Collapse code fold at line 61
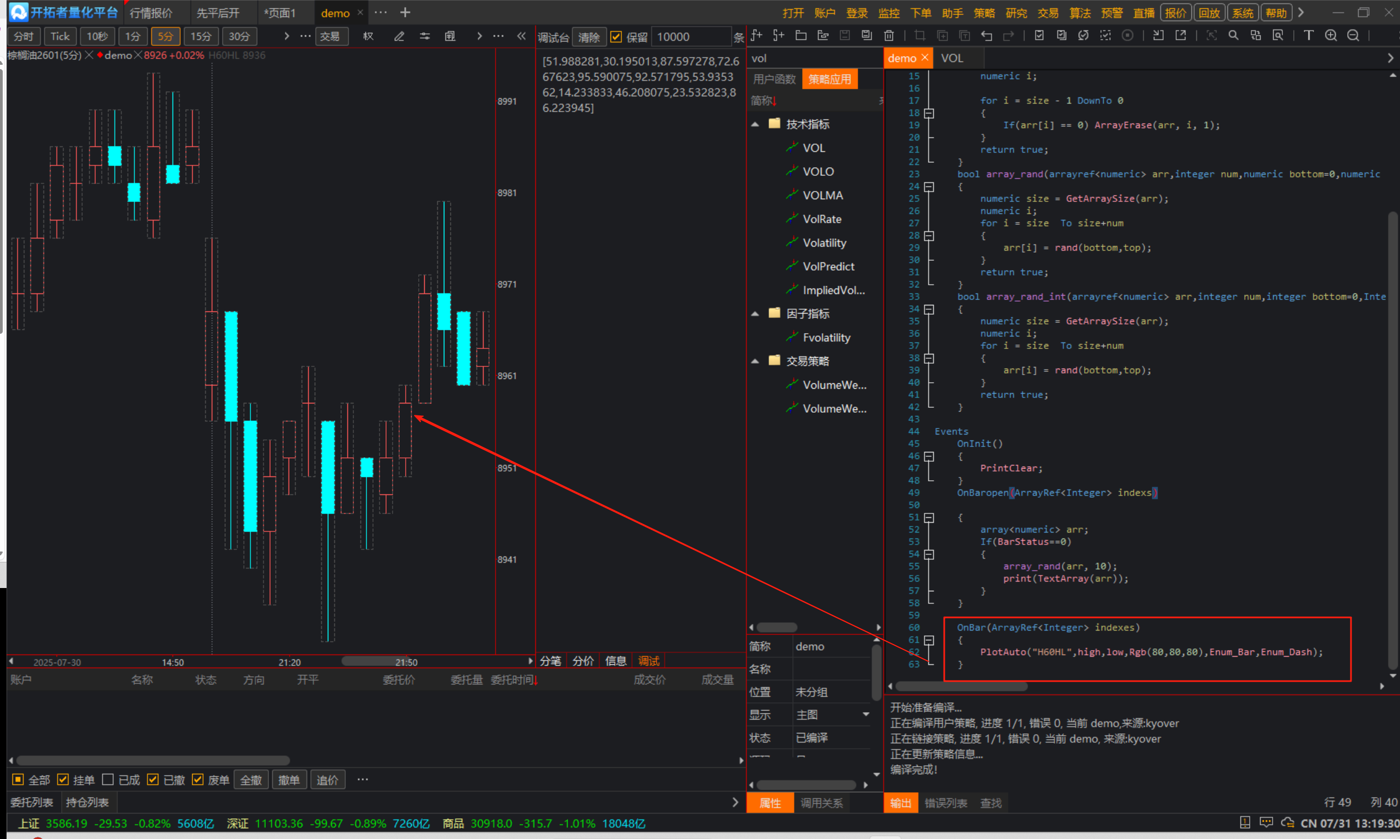The width and height of the screenshot is (1400, 839). pyautogui.click(x=929, y=640)
